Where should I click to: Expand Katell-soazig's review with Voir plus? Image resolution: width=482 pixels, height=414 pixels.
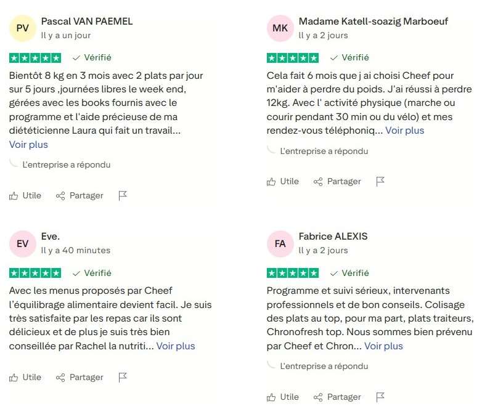coord(404,131)
